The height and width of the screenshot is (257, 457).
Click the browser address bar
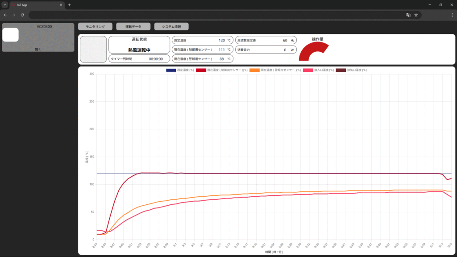[214, 15]
